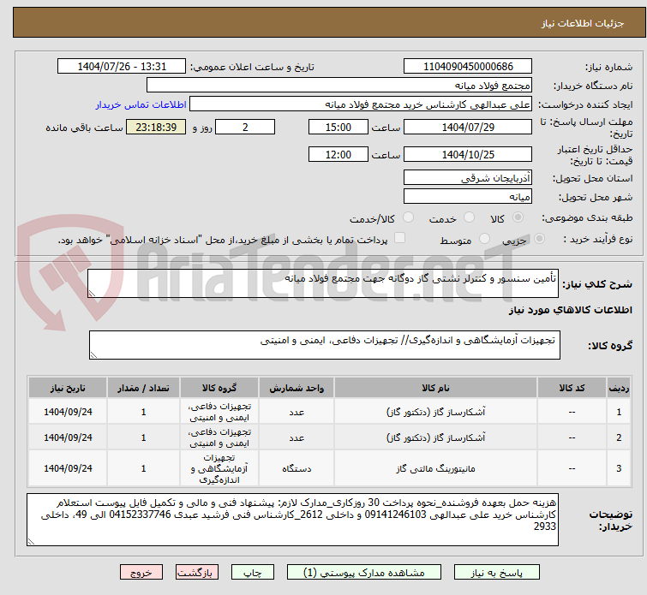Select the متوسط purchase type radio
The height and width of the screenshot is (595, 647).
tap(484, 239)
